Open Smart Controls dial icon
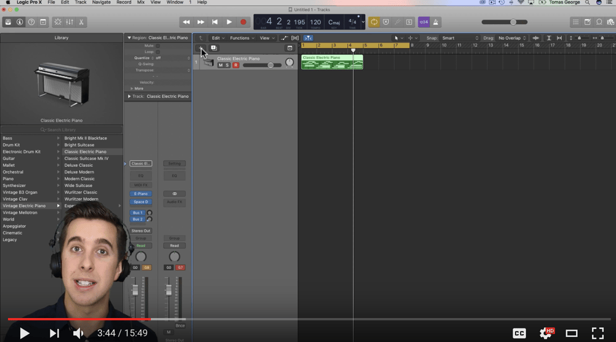 (x=58, y=22)
